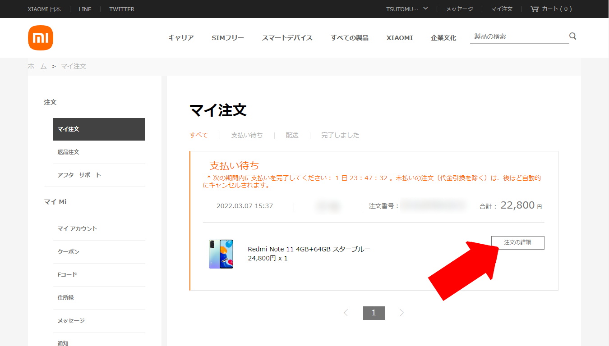Open メッセージ in the top bar
Image resolution: width=609 pixels, height=346 pixels.
tap(459, 9)
